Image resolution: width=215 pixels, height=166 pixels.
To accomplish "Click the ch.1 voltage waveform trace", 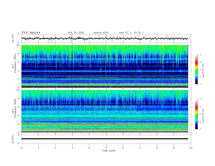I will point(105,39).
